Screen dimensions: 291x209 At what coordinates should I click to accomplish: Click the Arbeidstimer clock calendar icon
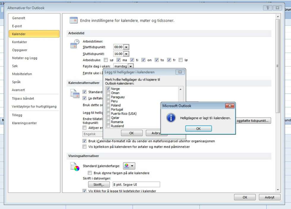click(x=75, y=44)
